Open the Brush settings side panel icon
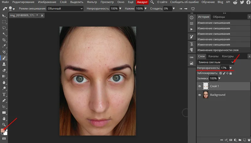 tap(191, 37)
